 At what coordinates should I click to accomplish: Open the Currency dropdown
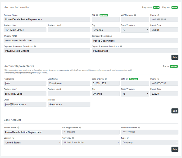click(x=91, y=143)
